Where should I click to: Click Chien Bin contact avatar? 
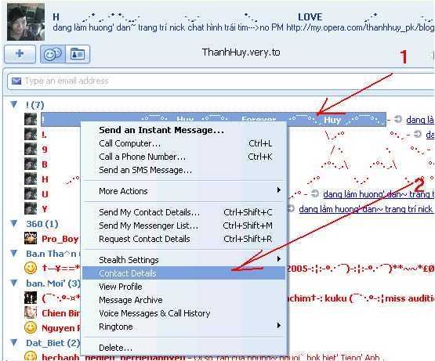click(x=31, y=312)
